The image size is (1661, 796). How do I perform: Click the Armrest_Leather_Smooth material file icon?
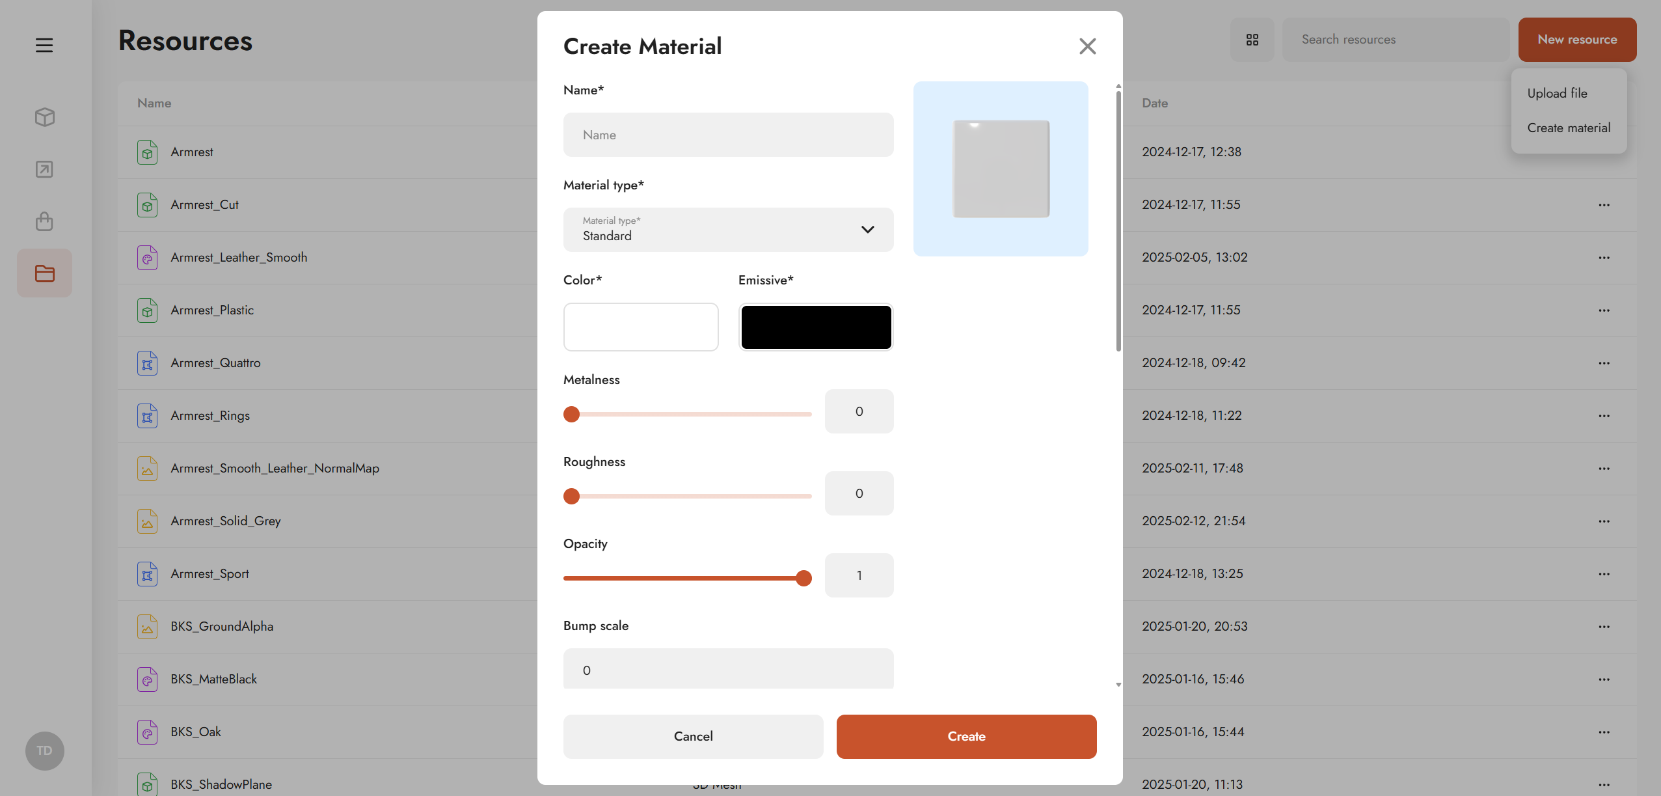click(147, 258)
